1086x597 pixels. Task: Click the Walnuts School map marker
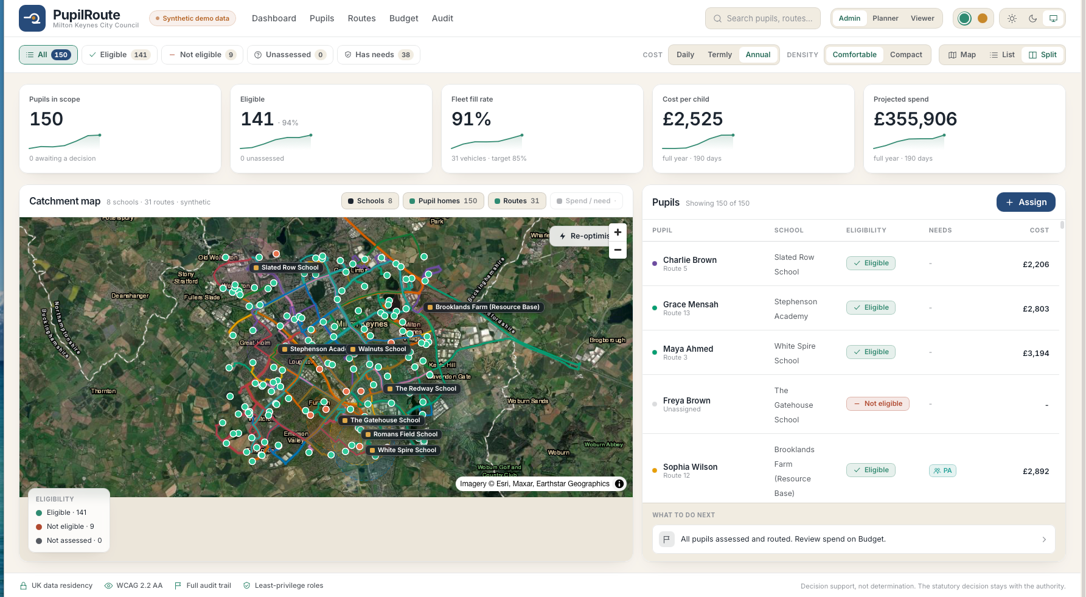(x=378, y=349)
